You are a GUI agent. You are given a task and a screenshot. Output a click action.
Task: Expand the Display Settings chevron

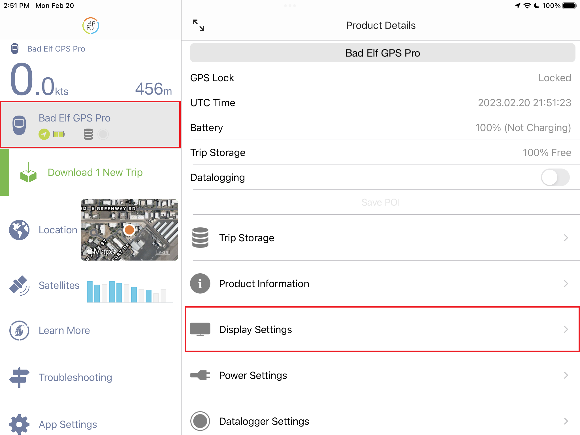pyautogui.click(x=566, y=329)
